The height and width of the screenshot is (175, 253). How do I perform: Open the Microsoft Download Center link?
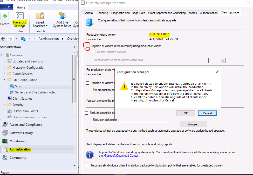point(121,156)
